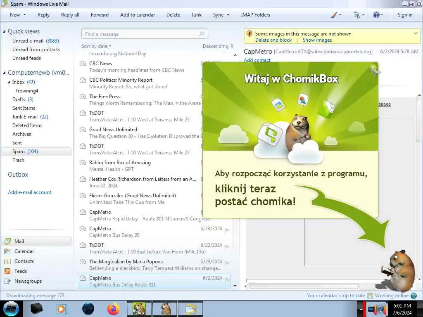Click Delete and block link
Viewport: 423px width, 317px height.
(273, 40)
